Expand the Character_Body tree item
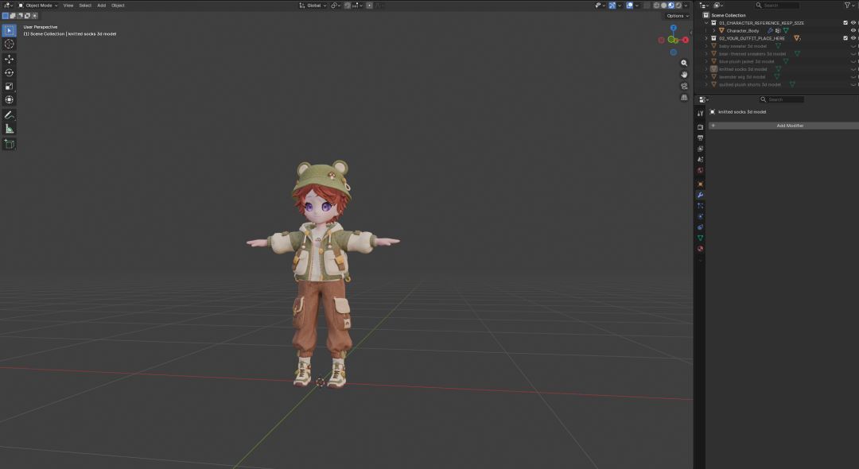 [x=713, y=31]
